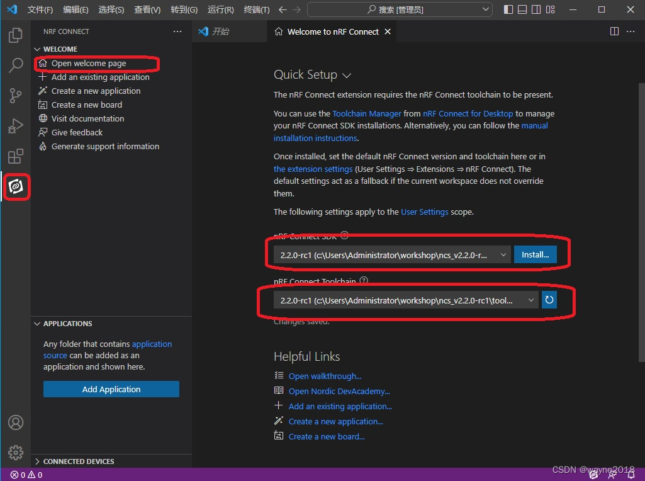
Task: Click the Add Application button
Action: tap(111, 389)
